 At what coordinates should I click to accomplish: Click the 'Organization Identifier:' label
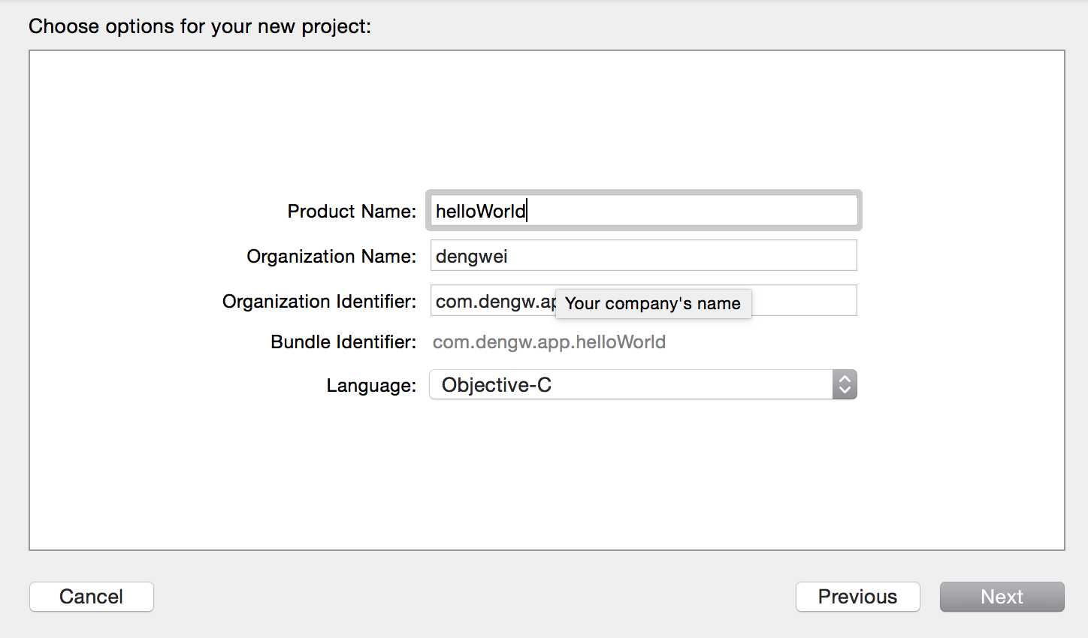[319, 301]
